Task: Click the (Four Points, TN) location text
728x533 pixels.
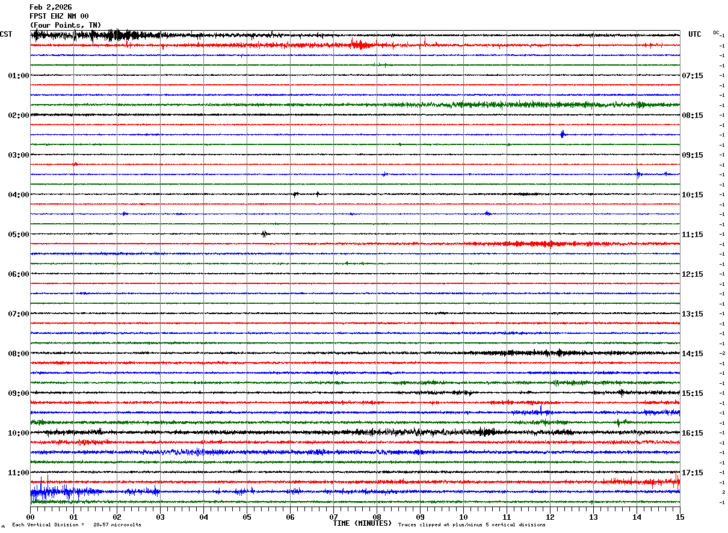Action: [x=66, y=25]
